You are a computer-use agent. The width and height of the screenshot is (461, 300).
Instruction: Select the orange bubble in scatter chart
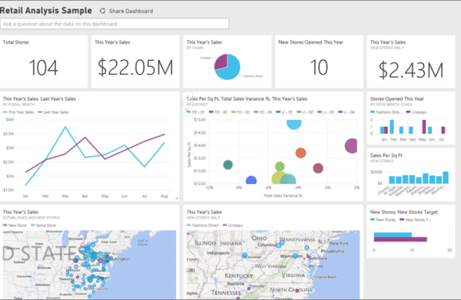[x=300, y=153]
